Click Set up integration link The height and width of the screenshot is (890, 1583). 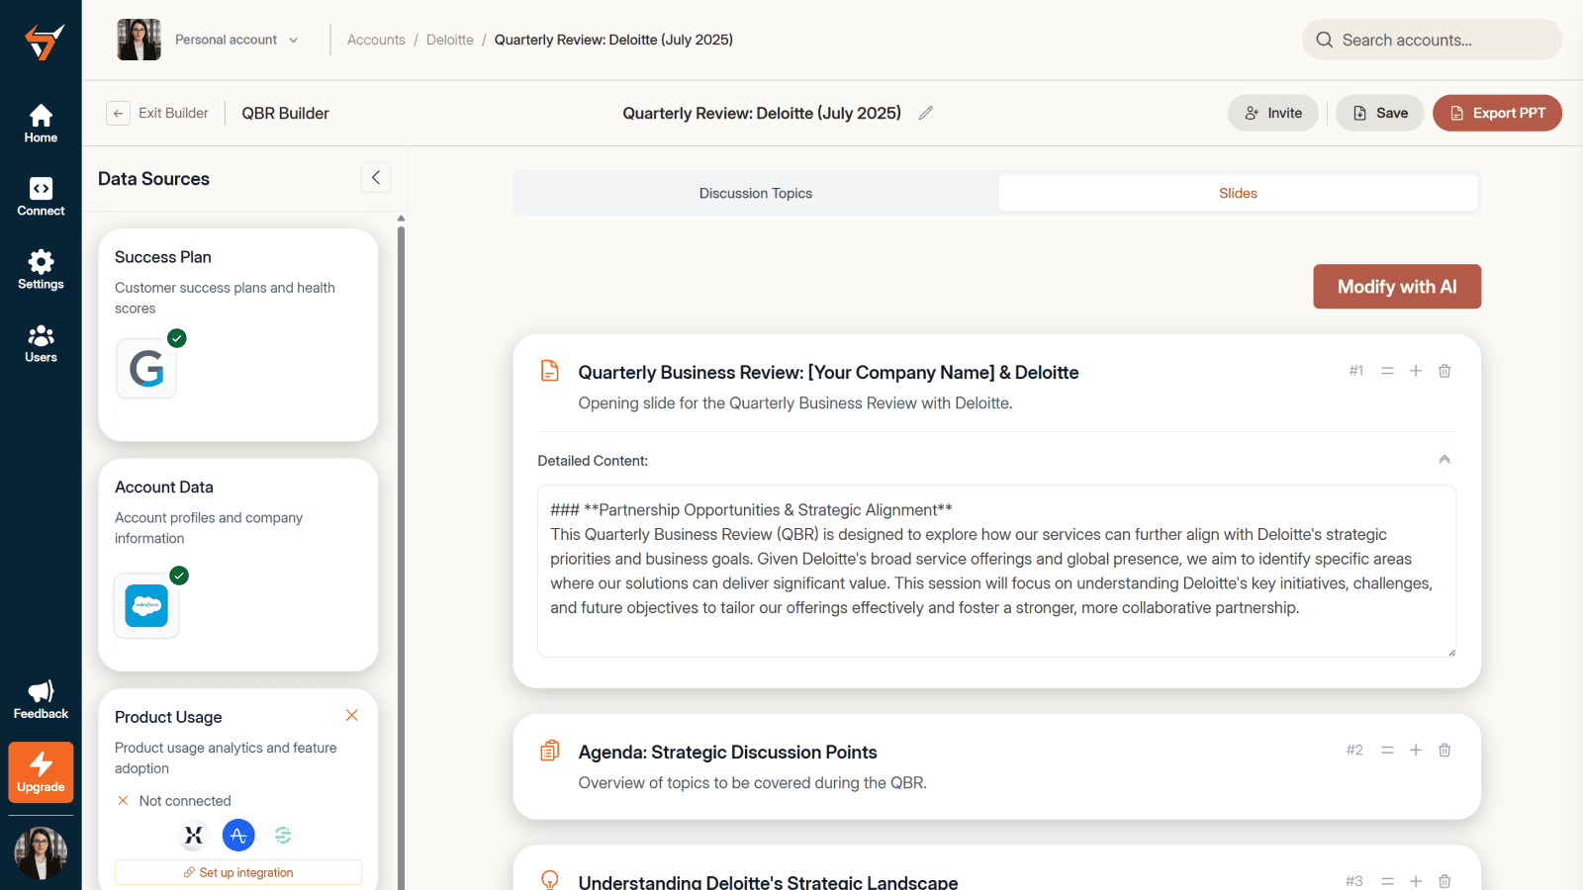click(238, 872)
